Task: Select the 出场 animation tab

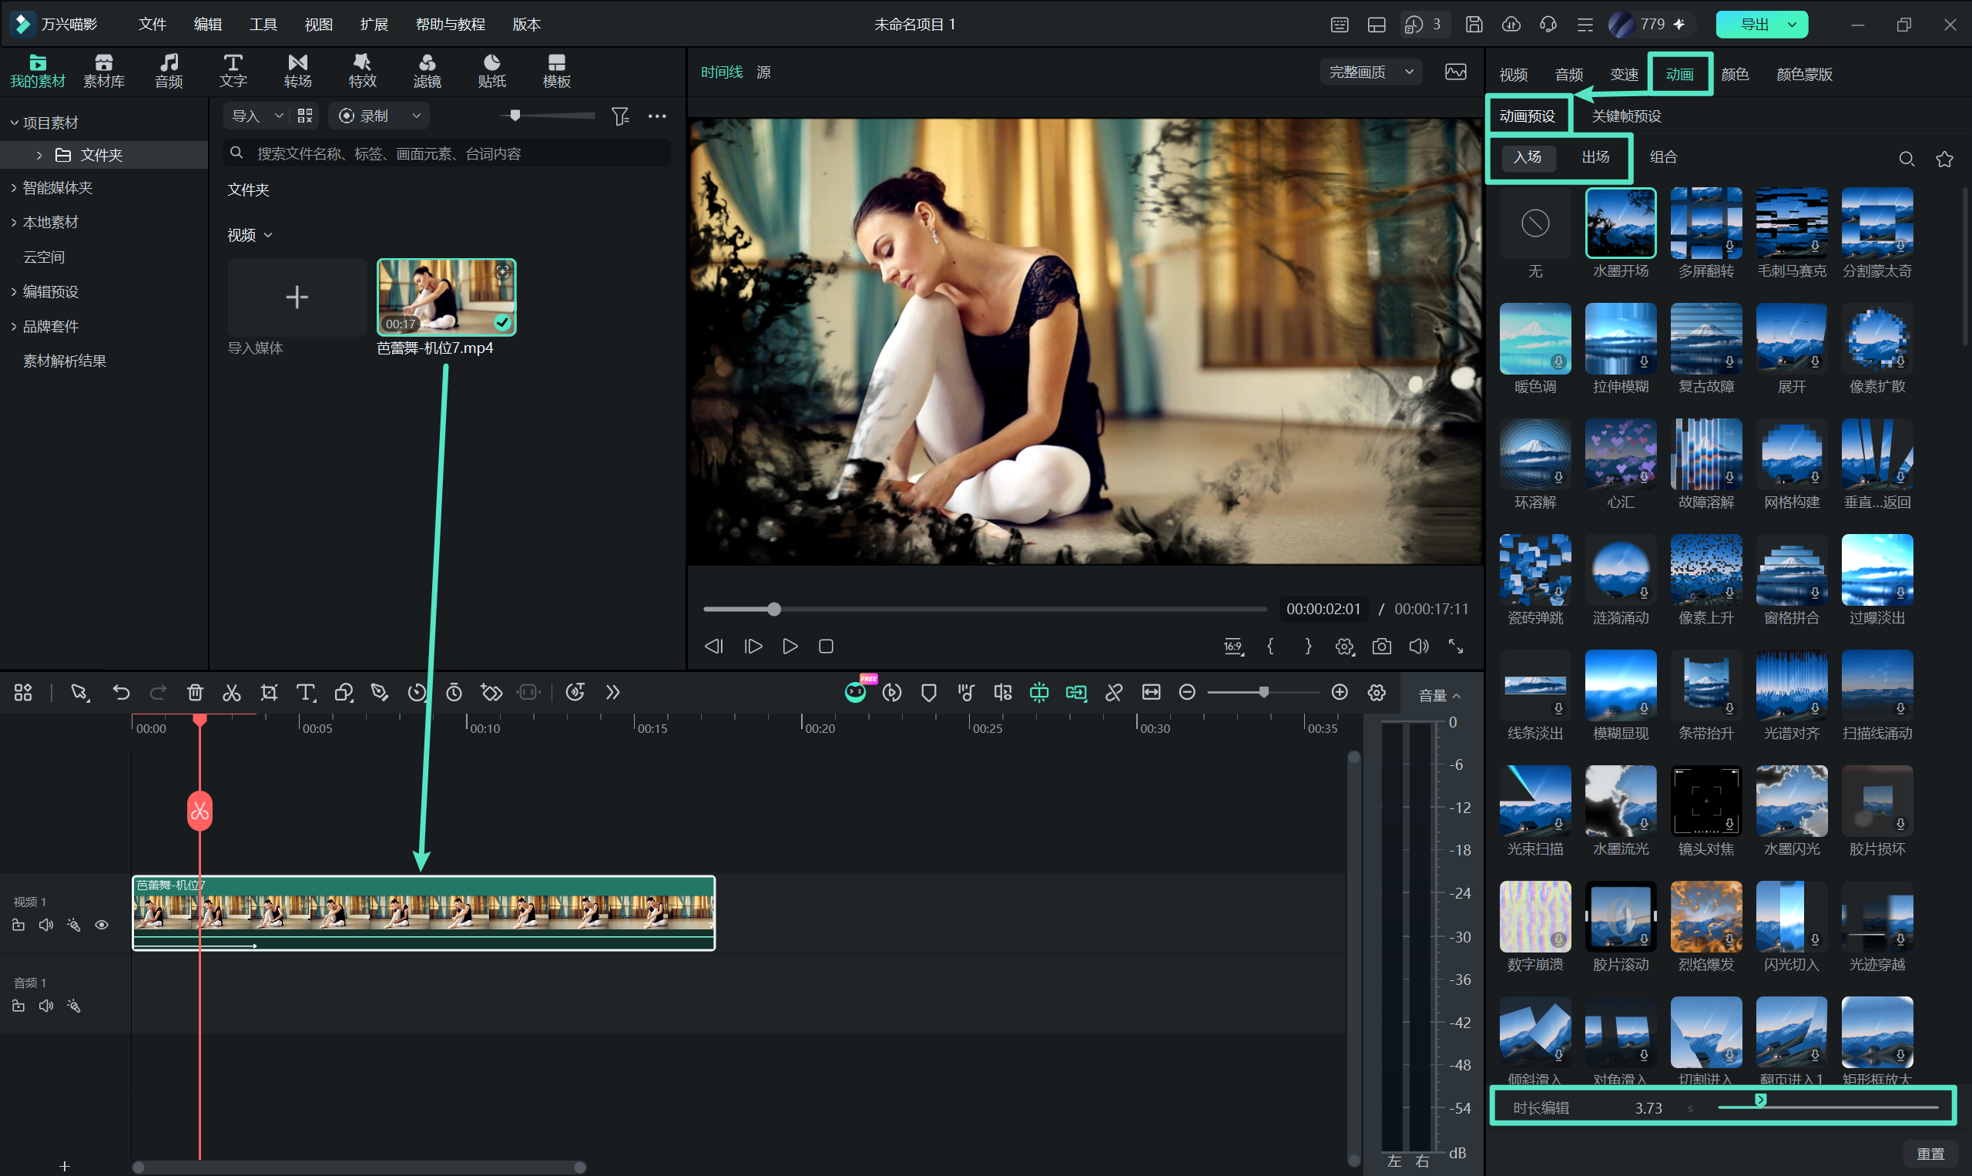Action: [1595, 157]
